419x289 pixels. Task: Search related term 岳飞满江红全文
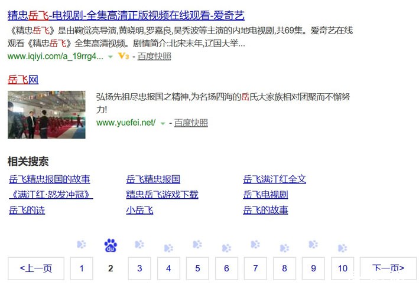[x=274, y=179]
